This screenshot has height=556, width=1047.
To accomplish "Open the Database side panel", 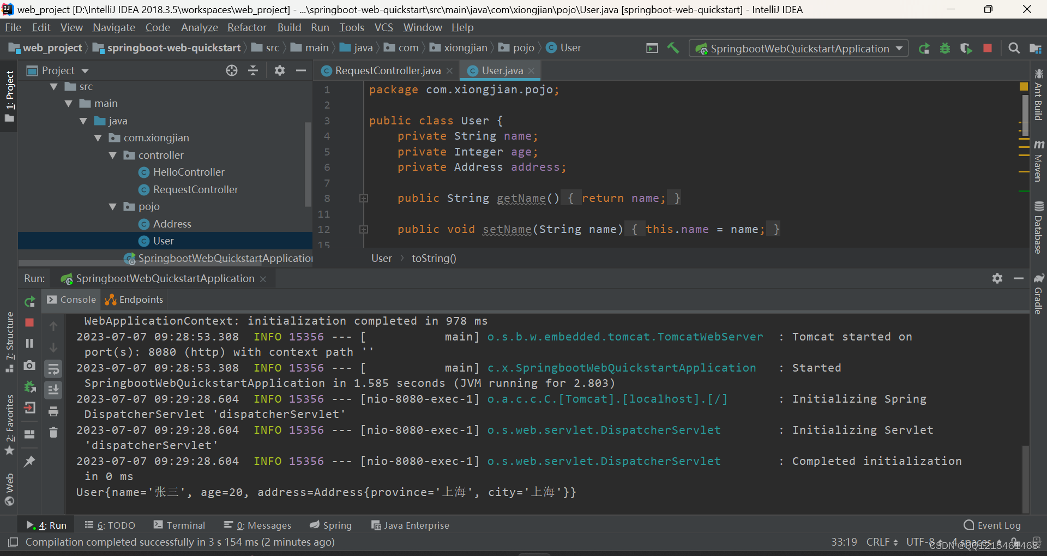I will pyautogui.click(x=1038, y=228).
